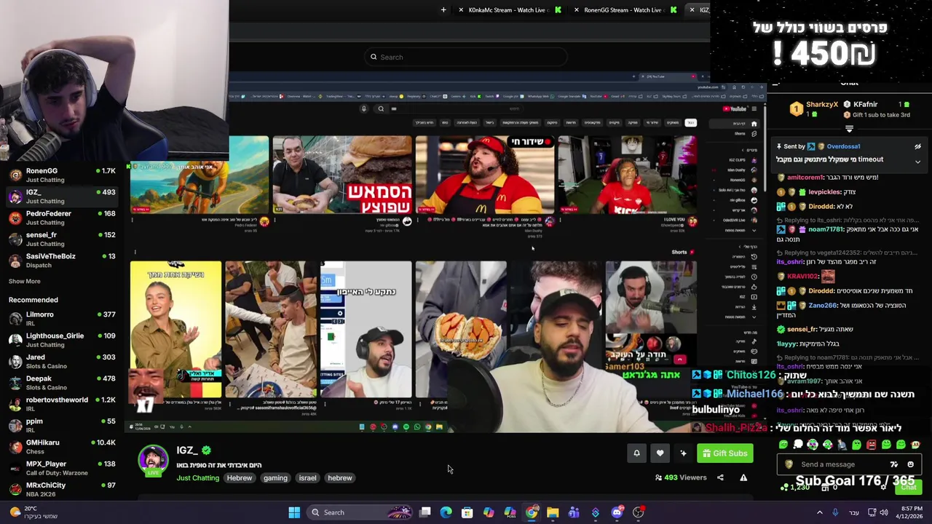Click the first green blob emote above chat input

[783, 444]
